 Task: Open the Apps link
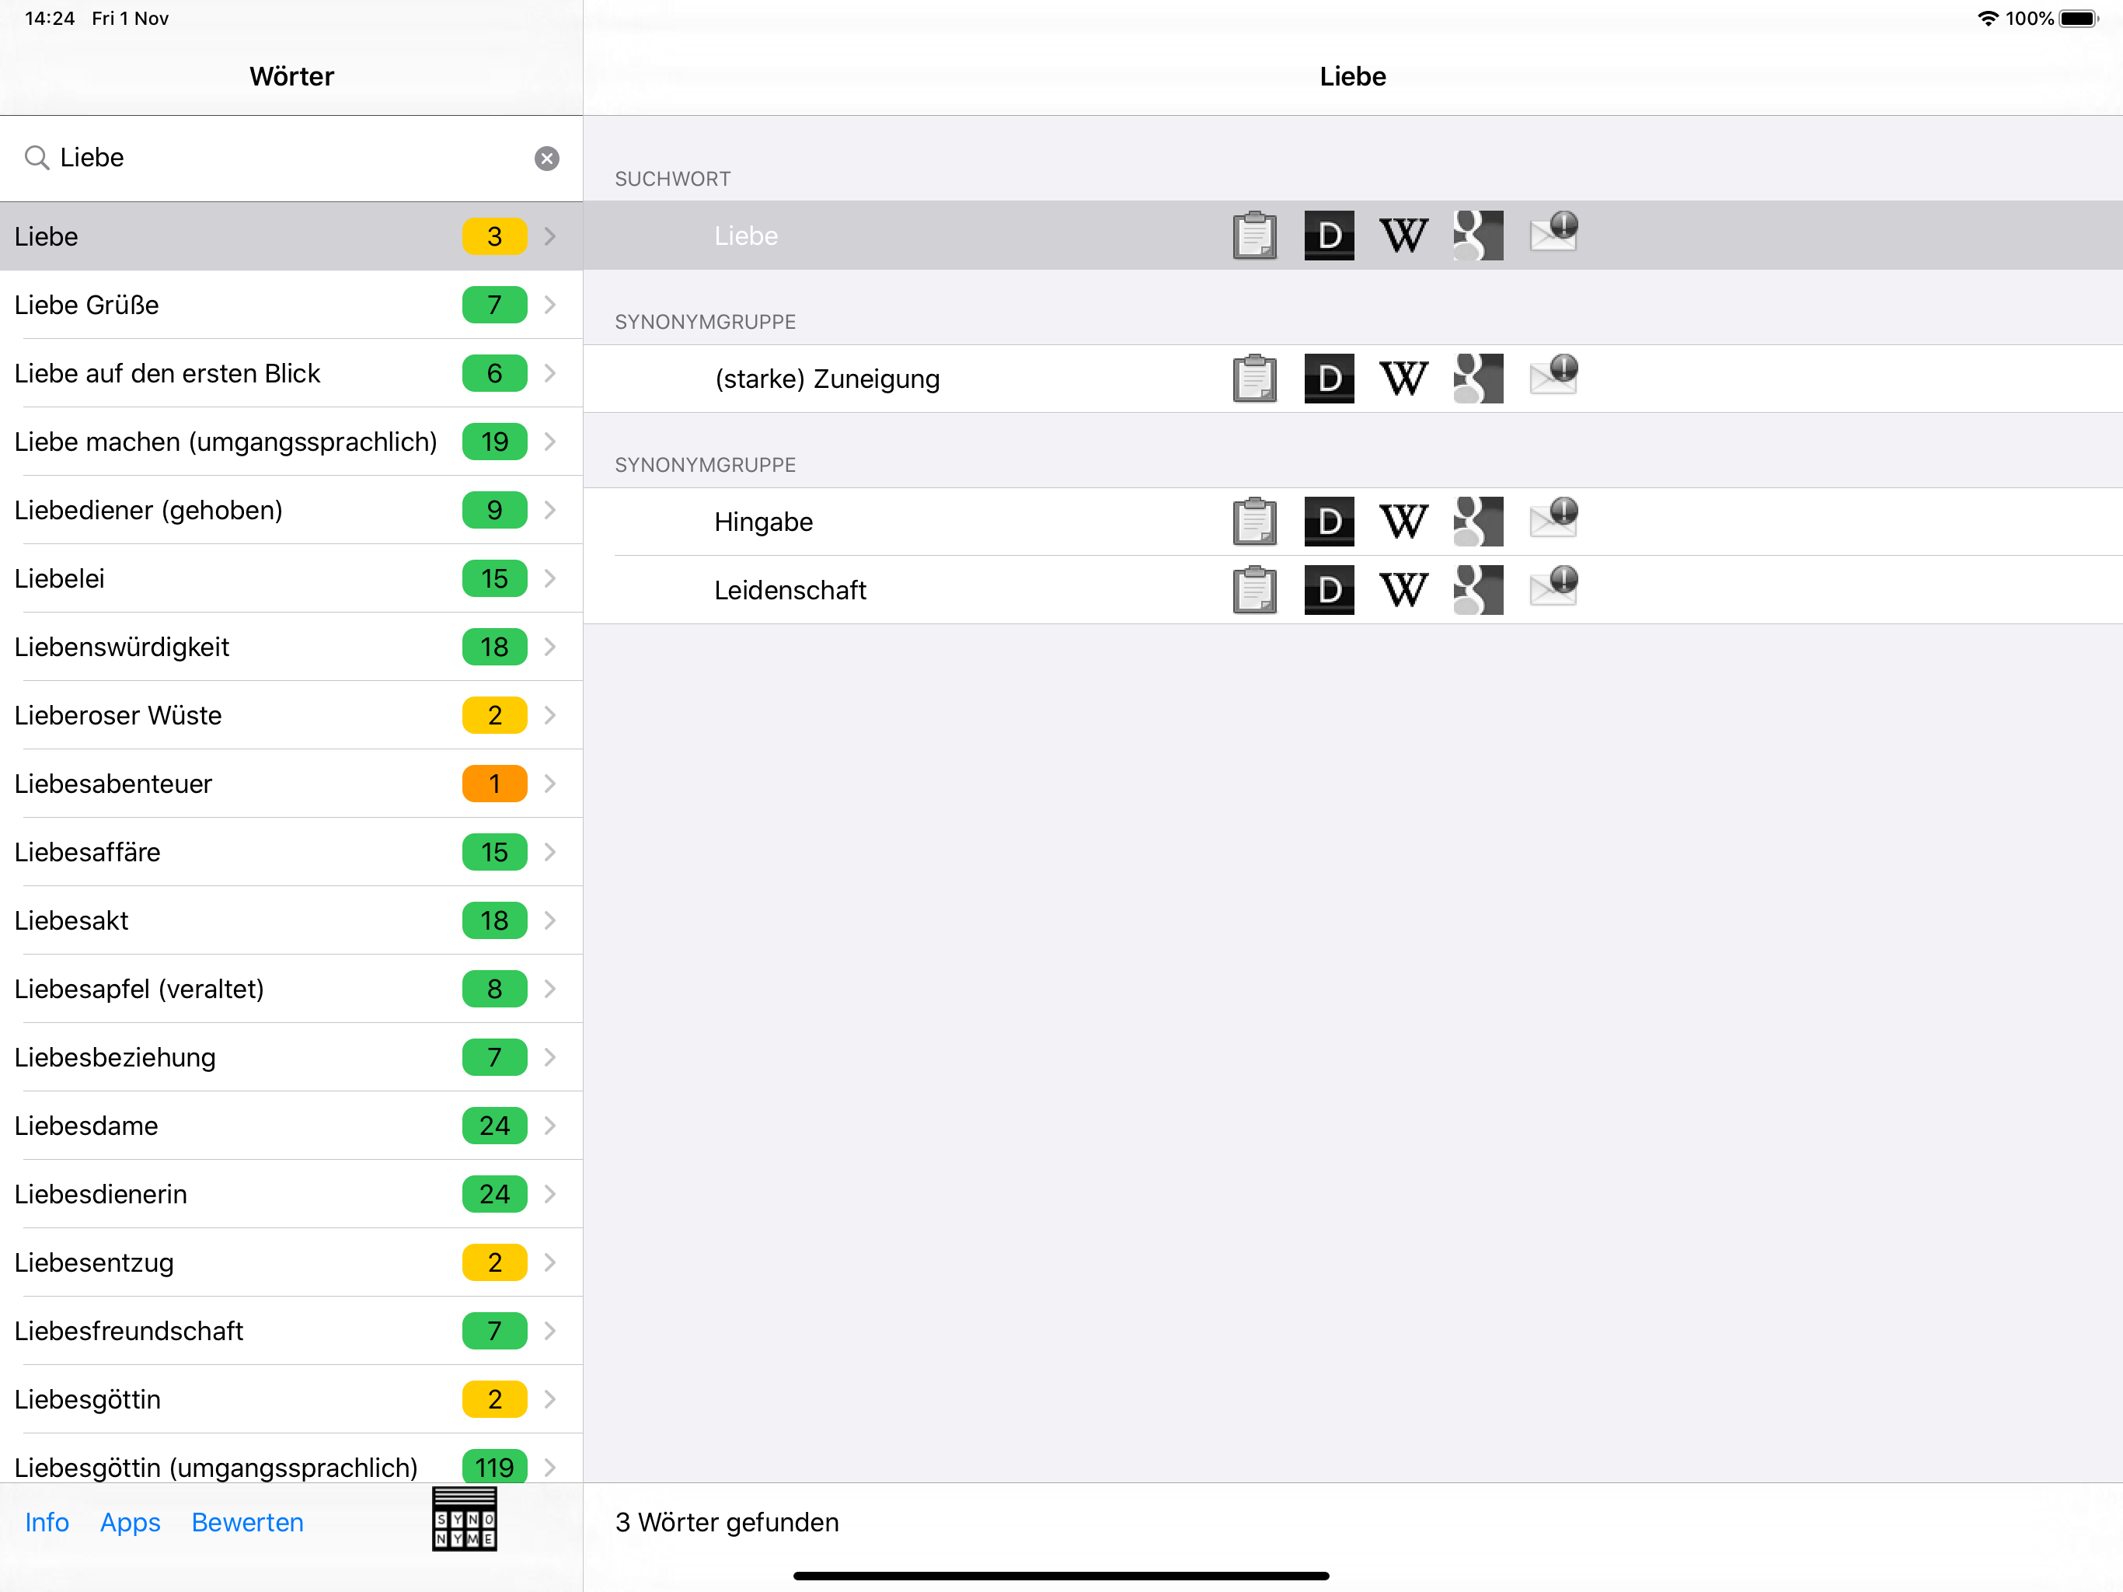point(131,1522)
